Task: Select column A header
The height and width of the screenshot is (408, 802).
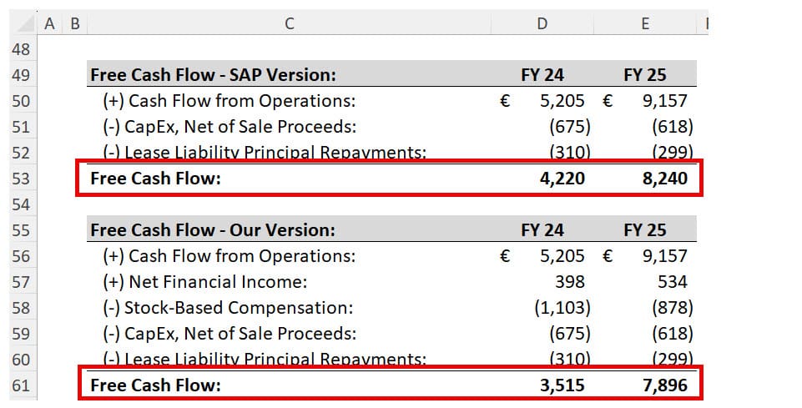Action: [49, 23]
